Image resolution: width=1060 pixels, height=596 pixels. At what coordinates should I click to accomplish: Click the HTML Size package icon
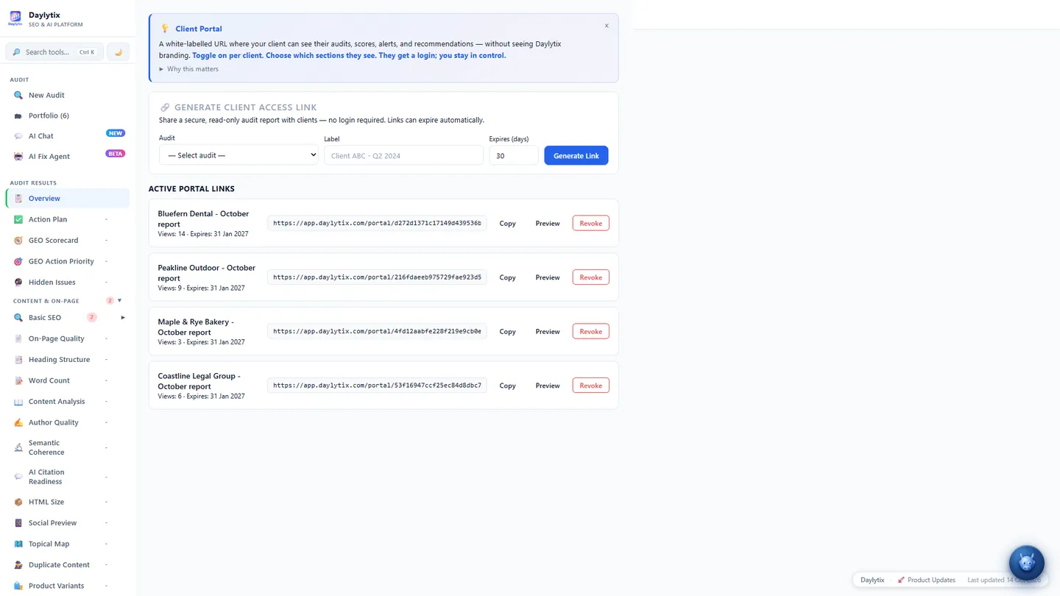point(18,502)
